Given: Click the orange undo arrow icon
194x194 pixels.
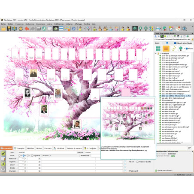Looking at the screenshot, I should pyautogui.click(x=27, y=29).
